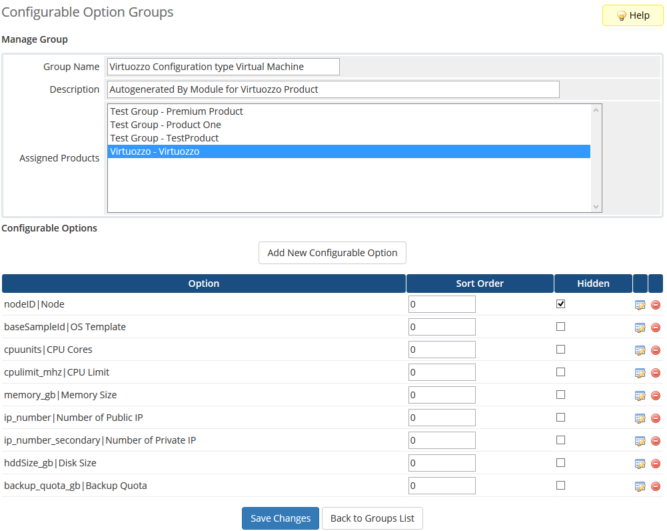Click scroll up arrow in Assigned Products

(596, 110)
